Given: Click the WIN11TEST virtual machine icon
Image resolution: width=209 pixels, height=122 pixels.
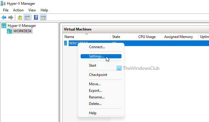Looking at the screenshot, I should [x=65, y=43].
